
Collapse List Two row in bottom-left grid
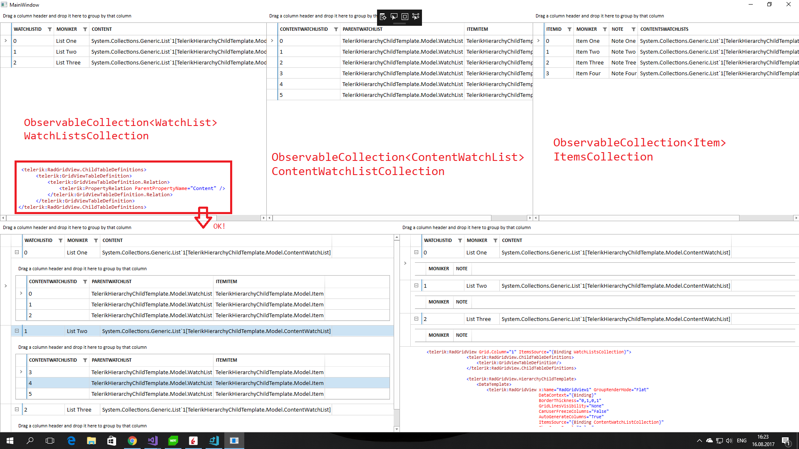[17, 331]
